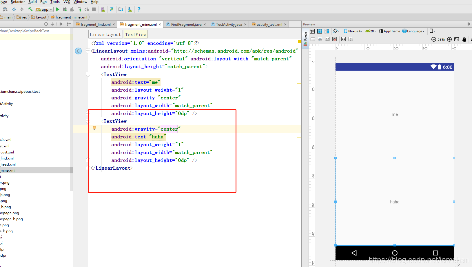Hide the Project panel
The image size is (472, 267).
pyautogui.click(x=69, y=24)
